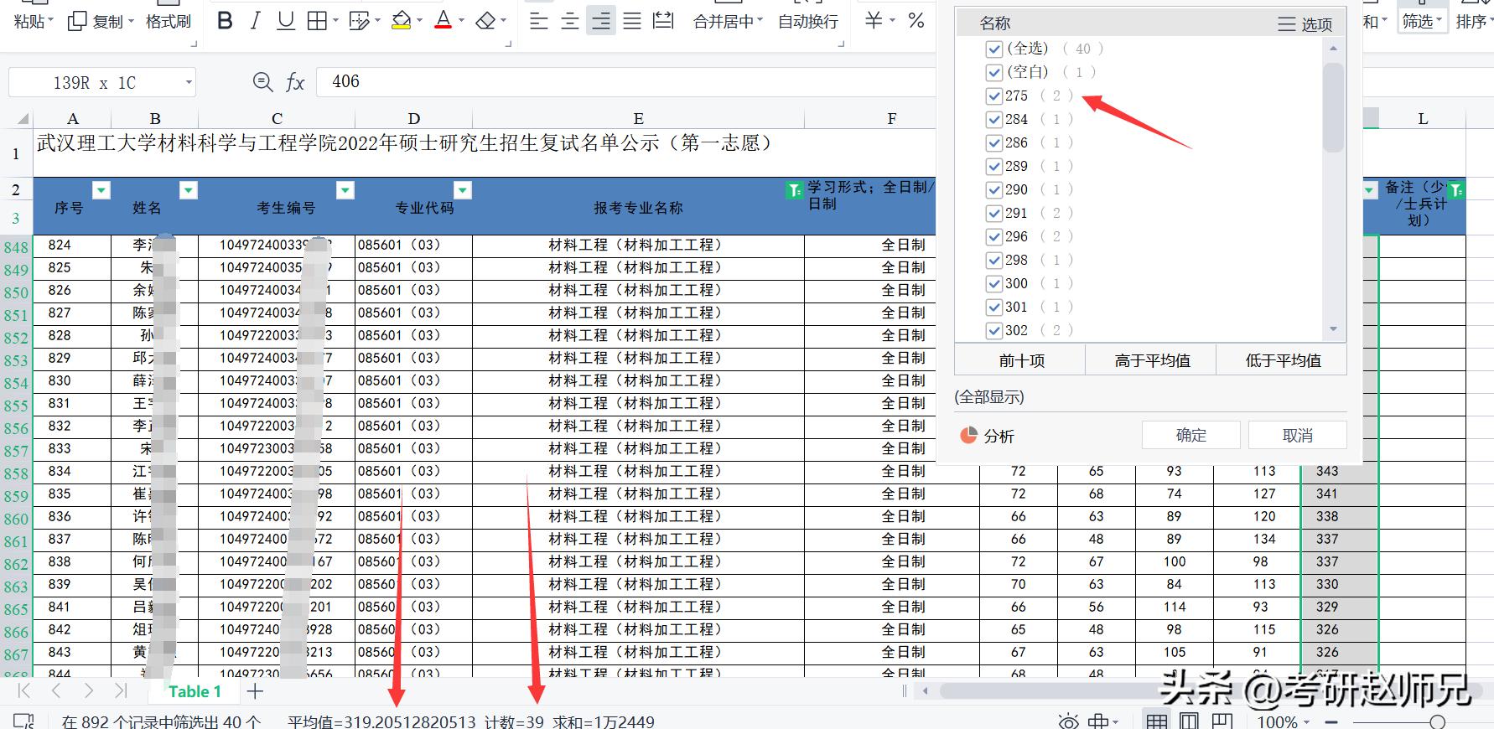Go to the first sheet arrow

point(24,690)
